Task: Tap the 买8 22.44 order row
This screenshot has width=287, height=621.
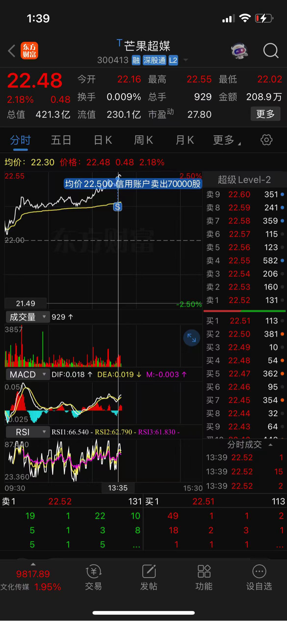Action: click(x=245, y=414)
